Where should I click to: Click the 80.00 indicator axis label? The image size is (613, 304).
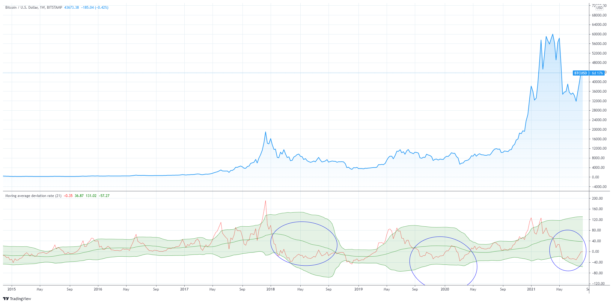597,231
